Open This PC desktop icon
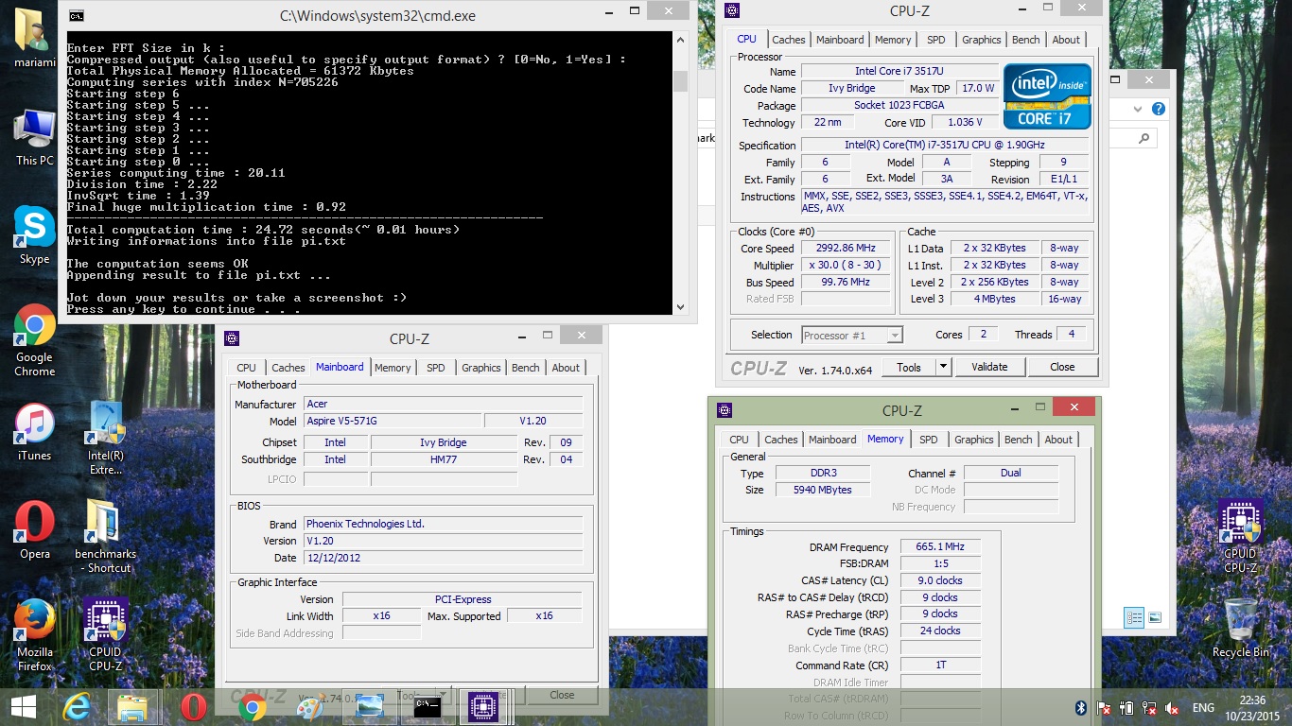 coord(34,137)
